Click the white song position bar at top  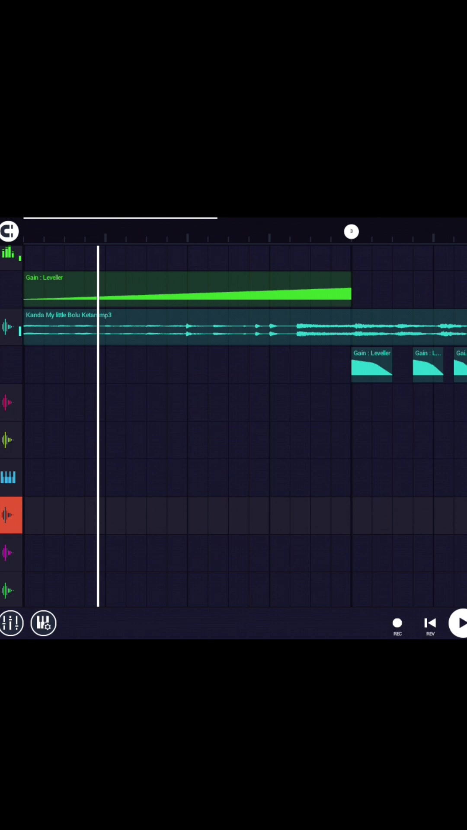120,218
